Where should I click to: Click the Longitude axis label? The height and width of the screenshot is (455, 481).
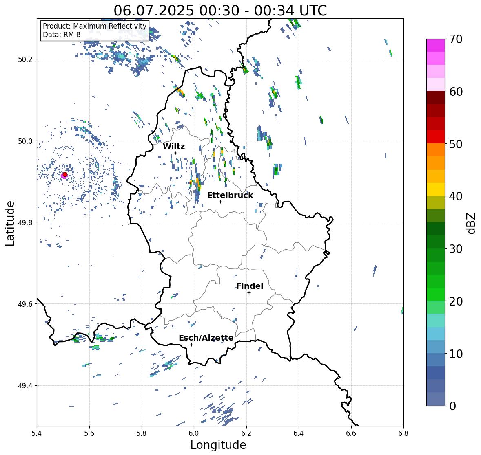[x=218, y=445]
